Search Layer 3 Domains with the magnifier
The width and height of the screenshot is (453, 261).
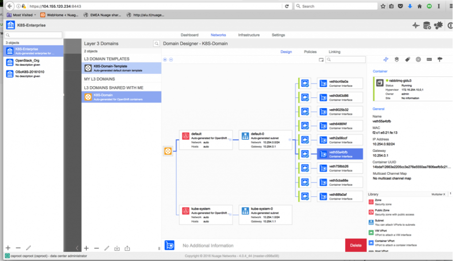click(x=156, y=44)
